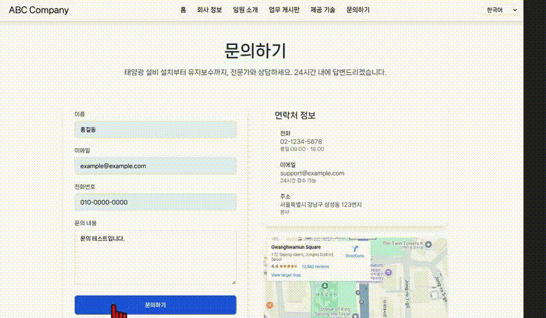Click the Directions arrow icon on map card

click(x=355, y=248)
